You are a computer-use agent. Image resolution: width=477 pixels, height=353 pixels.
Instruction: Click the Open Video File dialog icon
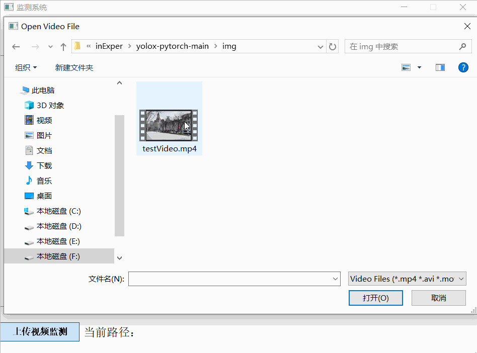tap(13, 26)
